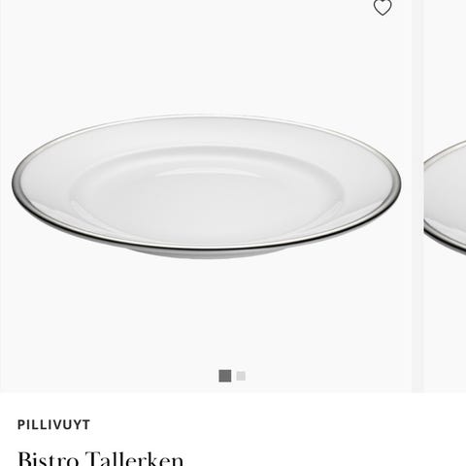View products from brand PILLIVUYT
The height and width of the screenshot is (466, 466).
pos(53,424)
